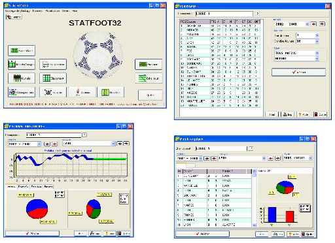335x243 pixels.
Task: Click the Aide question-mark button in Classement window
Action: 304,114
